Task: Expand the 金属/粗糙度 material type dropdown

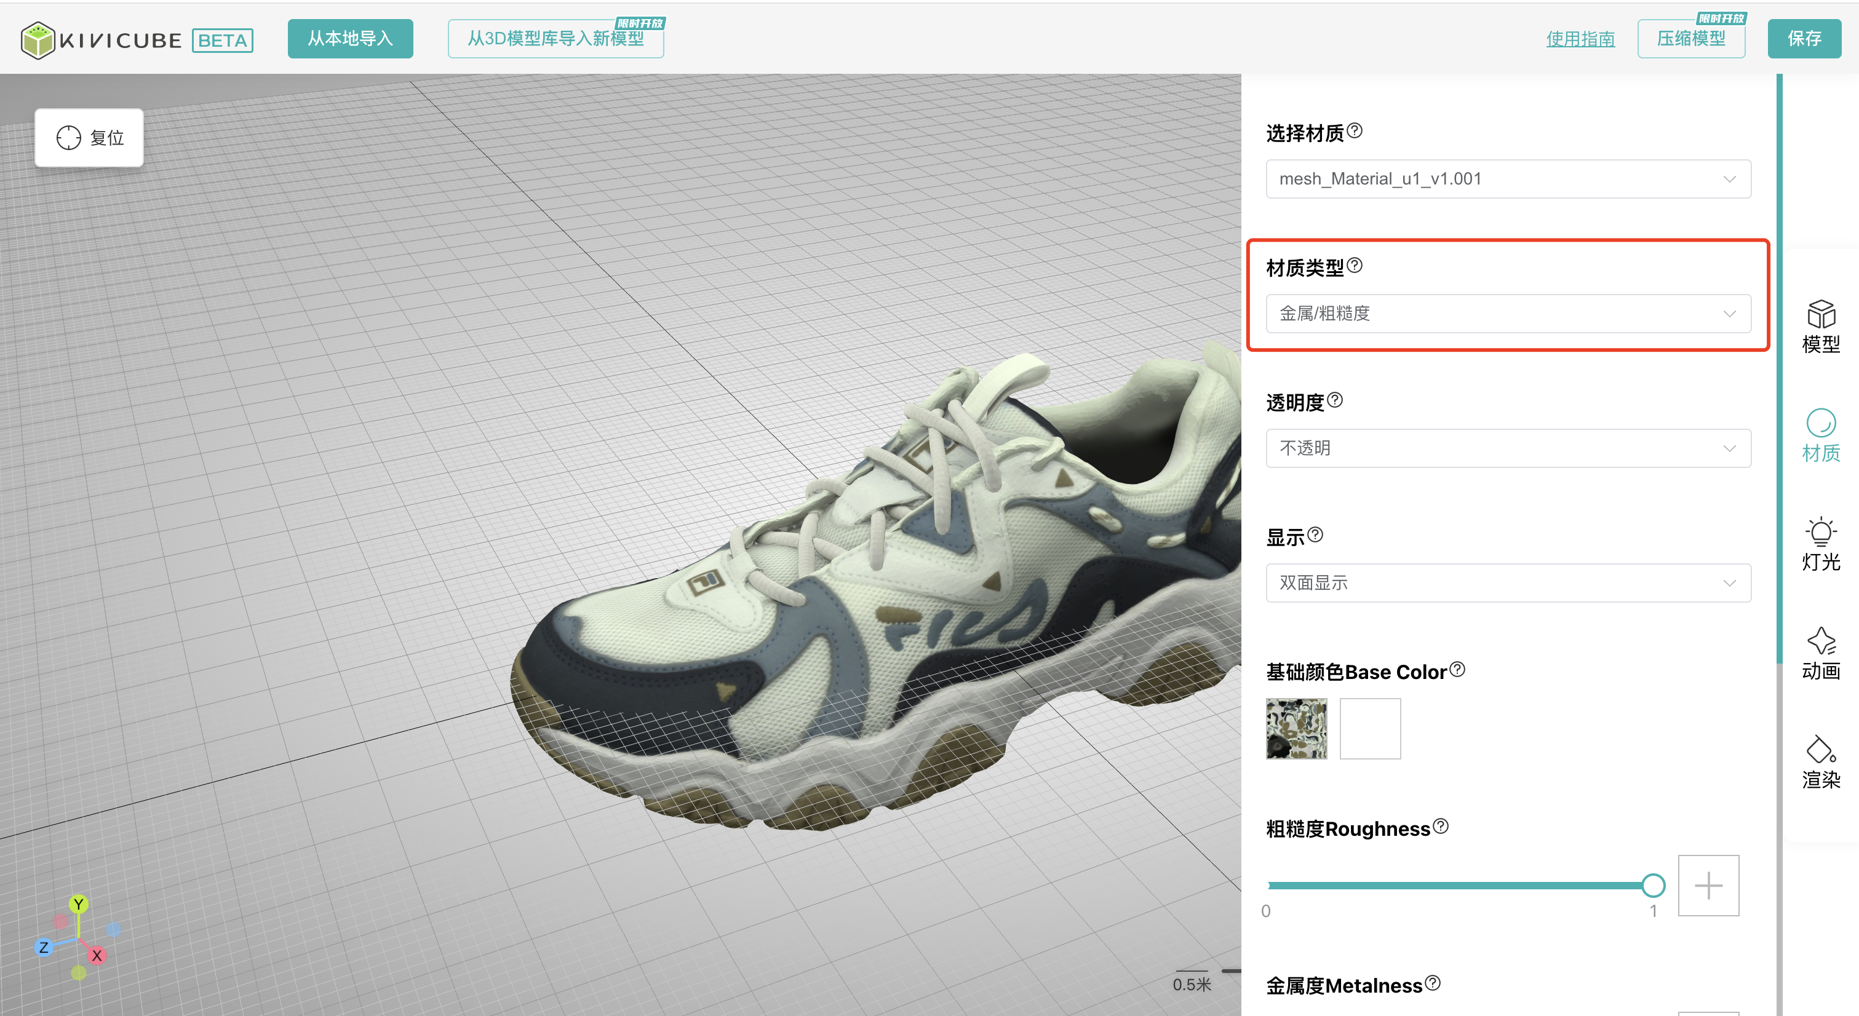Action: pyautogui.click(x=1508, y=313)
